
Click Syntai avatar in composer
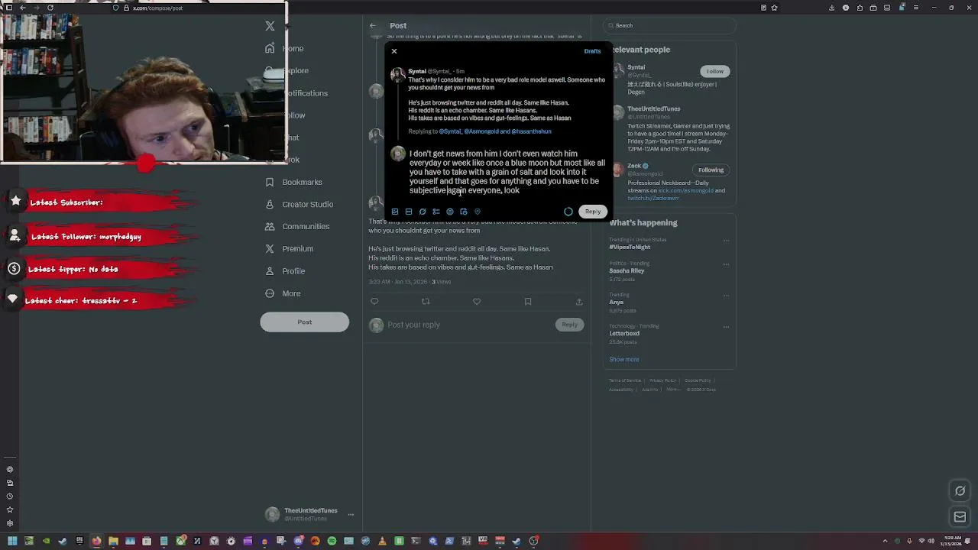tap(397, 75)
